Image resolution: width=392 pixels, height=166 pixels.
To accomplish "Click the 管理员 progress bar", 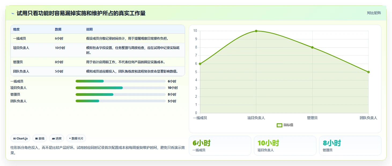I will [x=121, y=95].
